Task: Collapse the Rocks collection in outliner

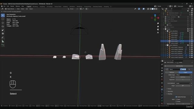Action: pos(164,29)
